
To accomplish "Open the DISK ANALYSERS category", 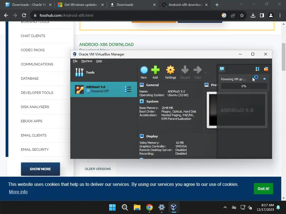I will (35, 107).
